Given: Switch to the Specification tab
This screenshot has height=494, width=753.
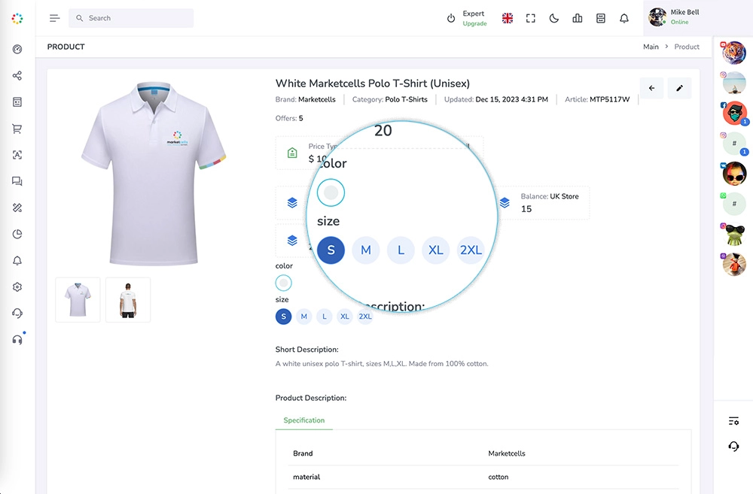Looking at the screenshot, I should coord(303,420).
